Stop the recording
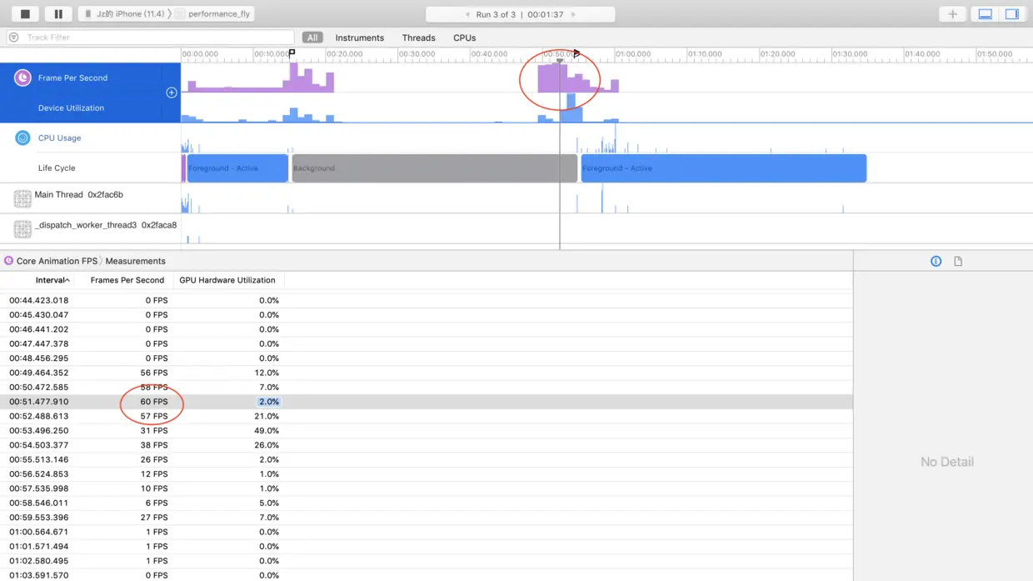The image size is (1033, 581). click(x=25, y=14)
